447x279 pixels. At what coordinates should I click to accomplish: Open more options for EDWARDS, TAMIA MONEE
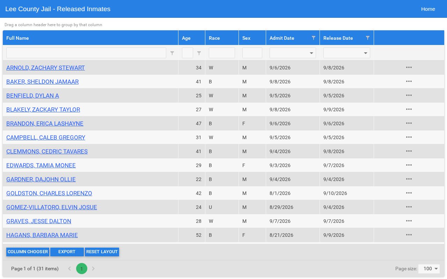tap(409, 165)
